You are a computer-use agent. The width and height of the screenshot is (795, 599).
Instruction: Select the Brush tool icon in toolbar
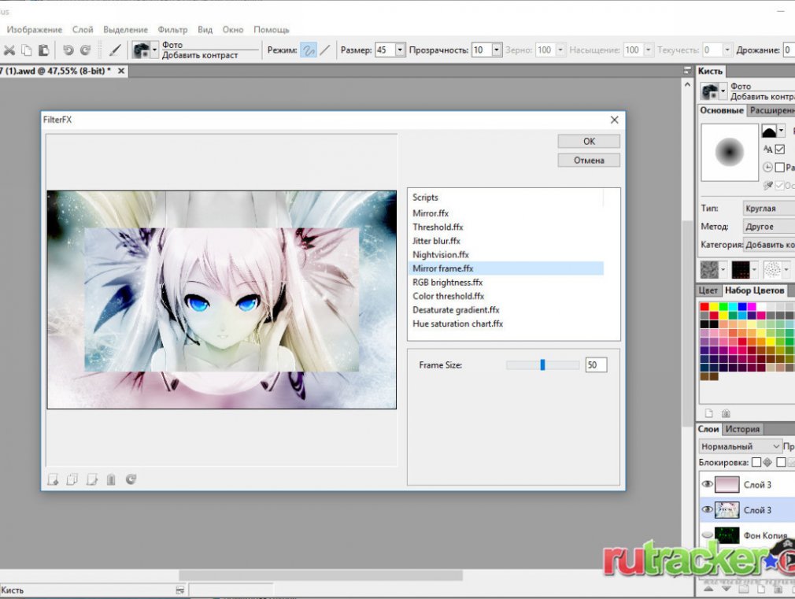click(x=115, y=50)
